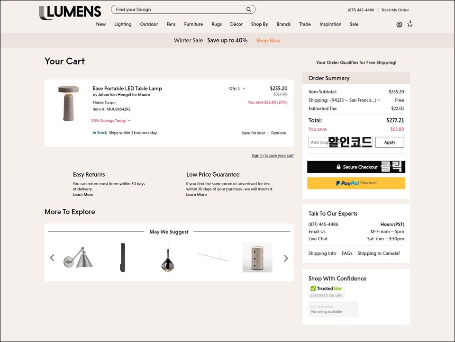This screenshot has height=342, width=455.
Task: Click the No rating available widget
Action: click(333, 309)
